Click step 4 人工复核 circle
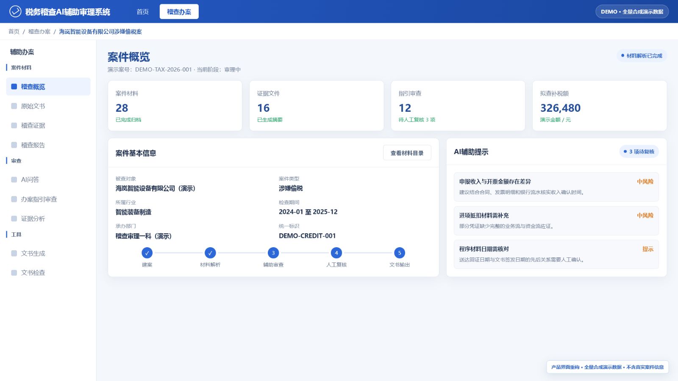 point(336,253)
